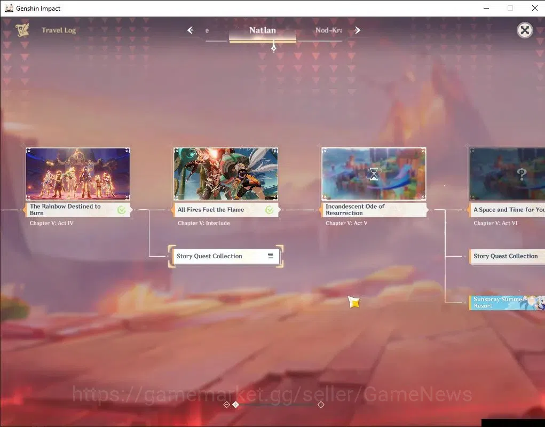The image size is (545, 427).
Task: Click the right end marker of timeline bar
Action: pyautogui.click(x=321, y=405)
